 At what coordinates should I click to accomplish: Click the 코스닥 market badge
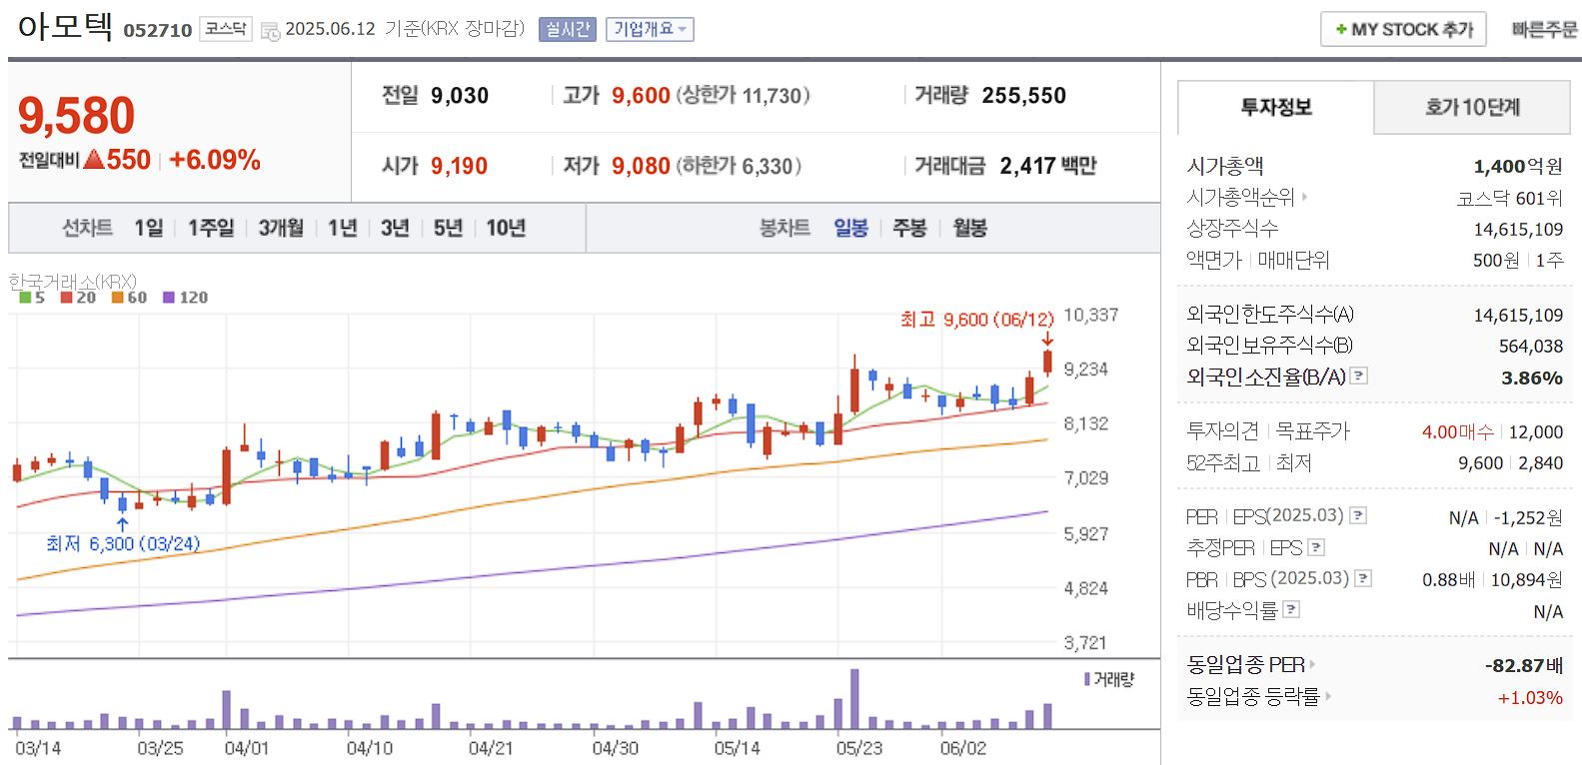225,29
